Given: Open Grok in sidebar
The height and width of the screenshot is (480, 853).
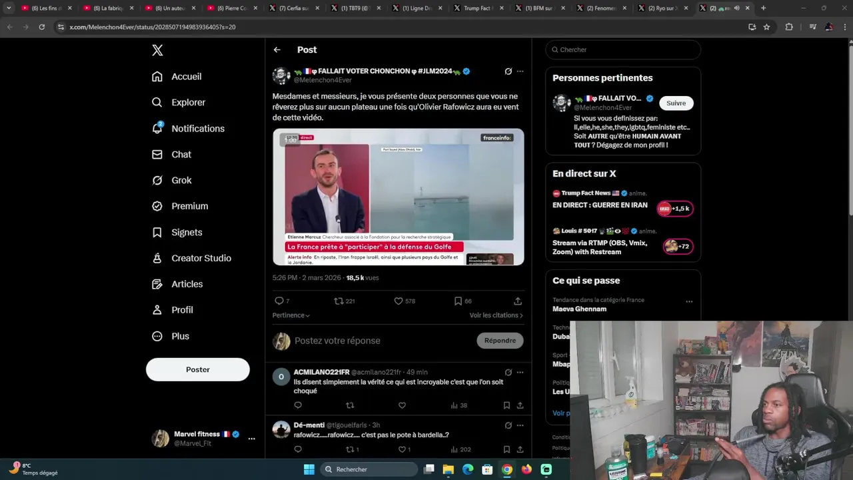Looking at the screenshot, I should click(171, 181).
